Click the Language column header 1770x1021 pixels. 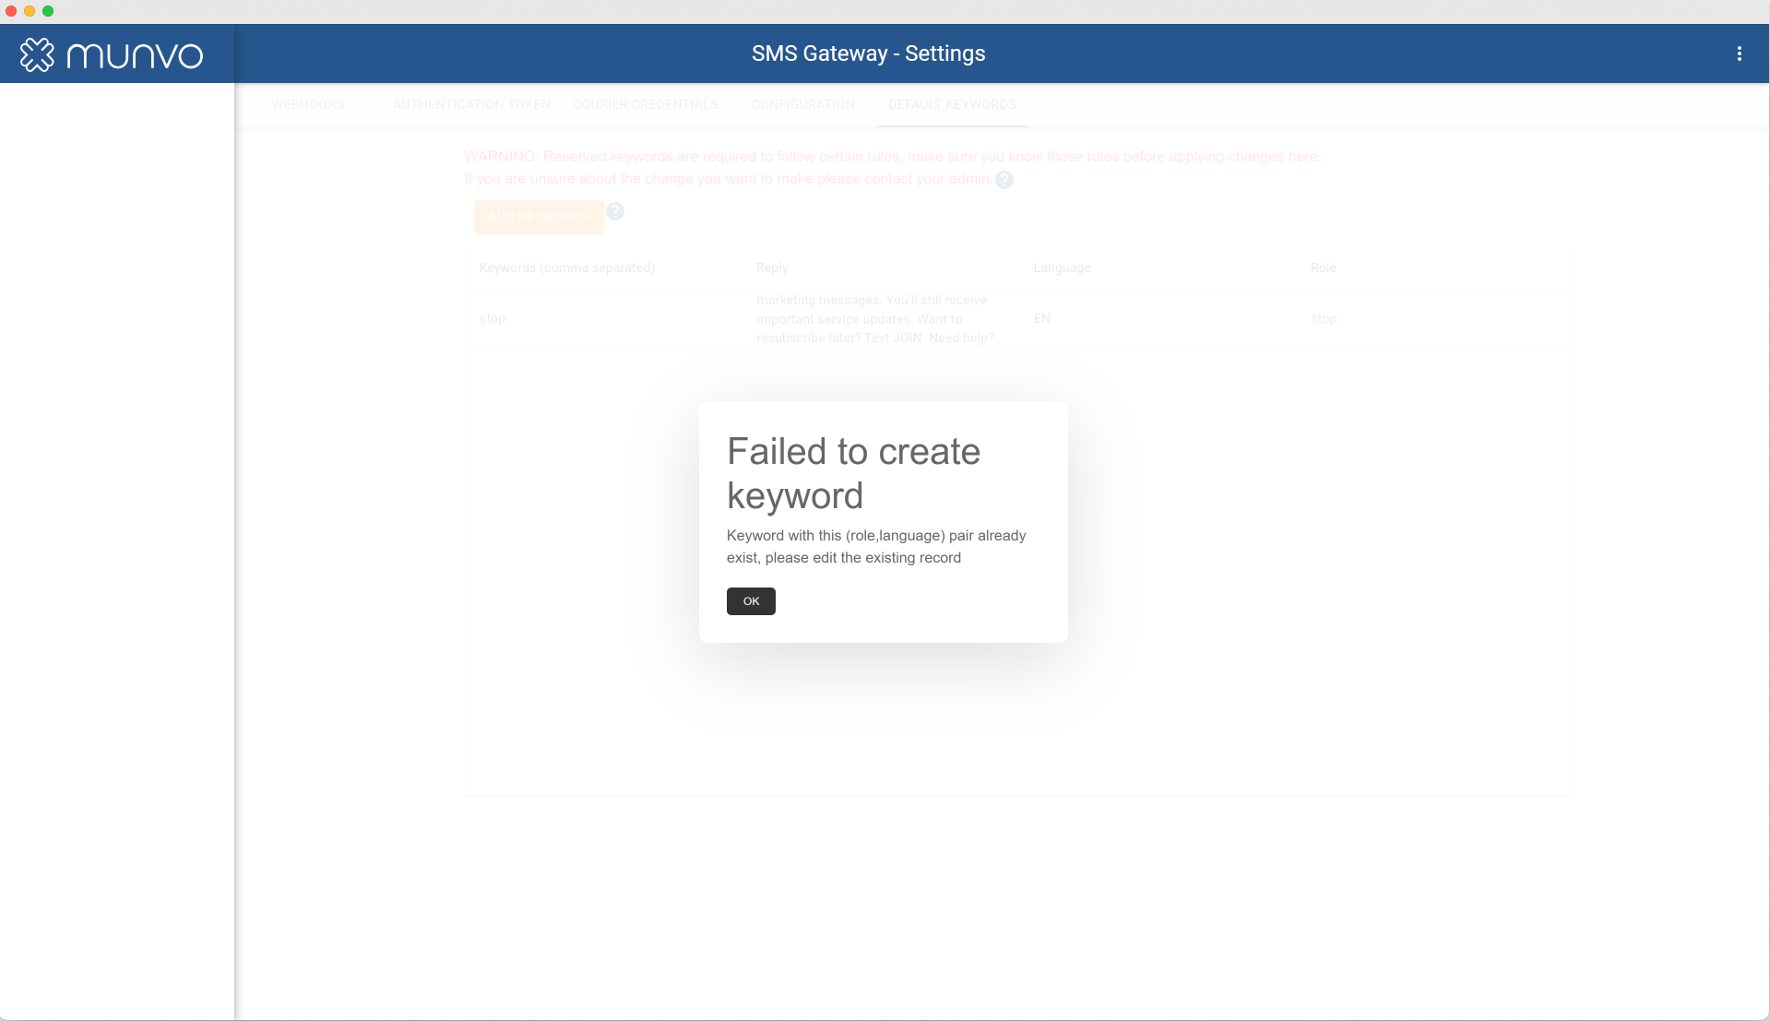tap(1062, 268)
